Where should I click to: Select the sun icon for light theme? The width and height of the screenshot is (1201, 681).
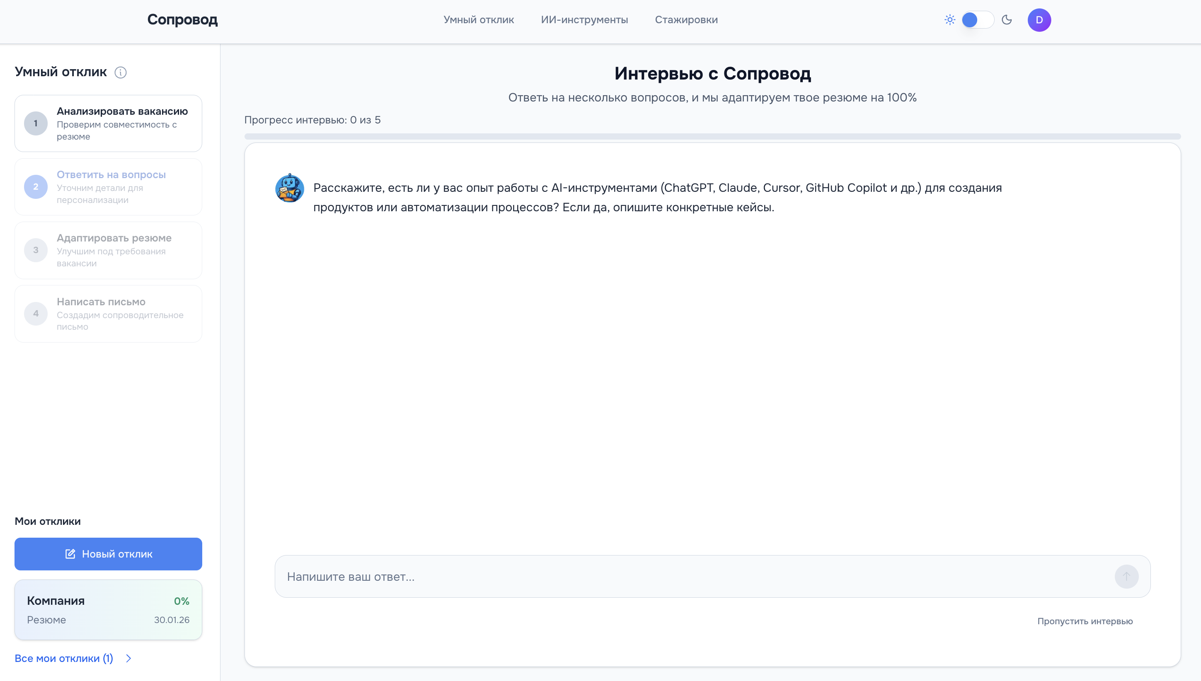click(950, 19)
